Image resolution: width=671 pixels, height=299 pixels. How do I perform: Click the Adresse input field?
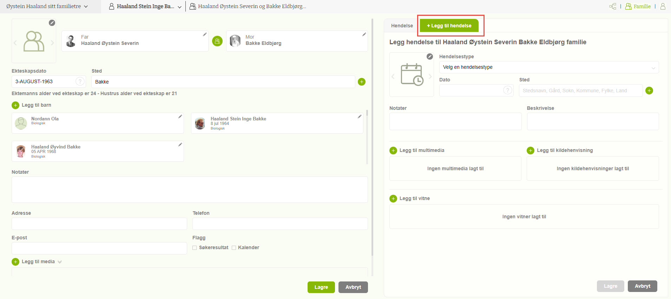[x=99, y=224]
